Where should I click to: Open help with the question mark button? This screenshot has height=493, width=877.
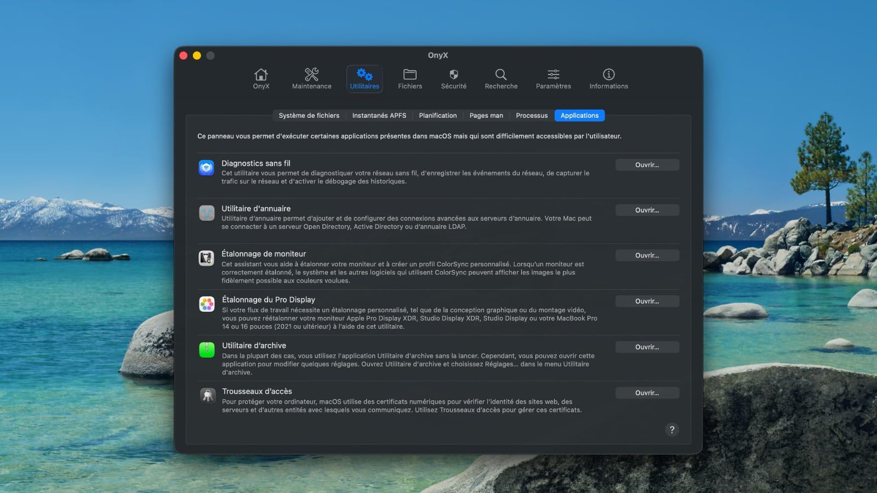click(672, 429)
